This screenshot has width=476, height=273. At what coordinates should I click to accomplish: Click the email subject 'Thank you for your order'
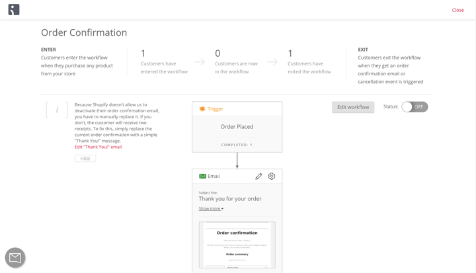(x=230, y=198)
